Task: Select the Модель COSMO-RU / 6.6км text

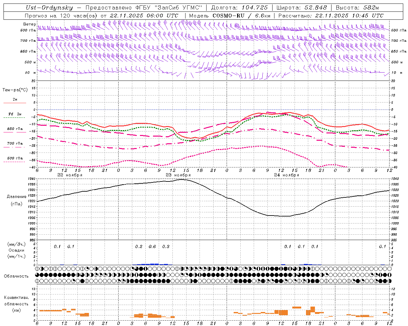Action: [229, 16]
